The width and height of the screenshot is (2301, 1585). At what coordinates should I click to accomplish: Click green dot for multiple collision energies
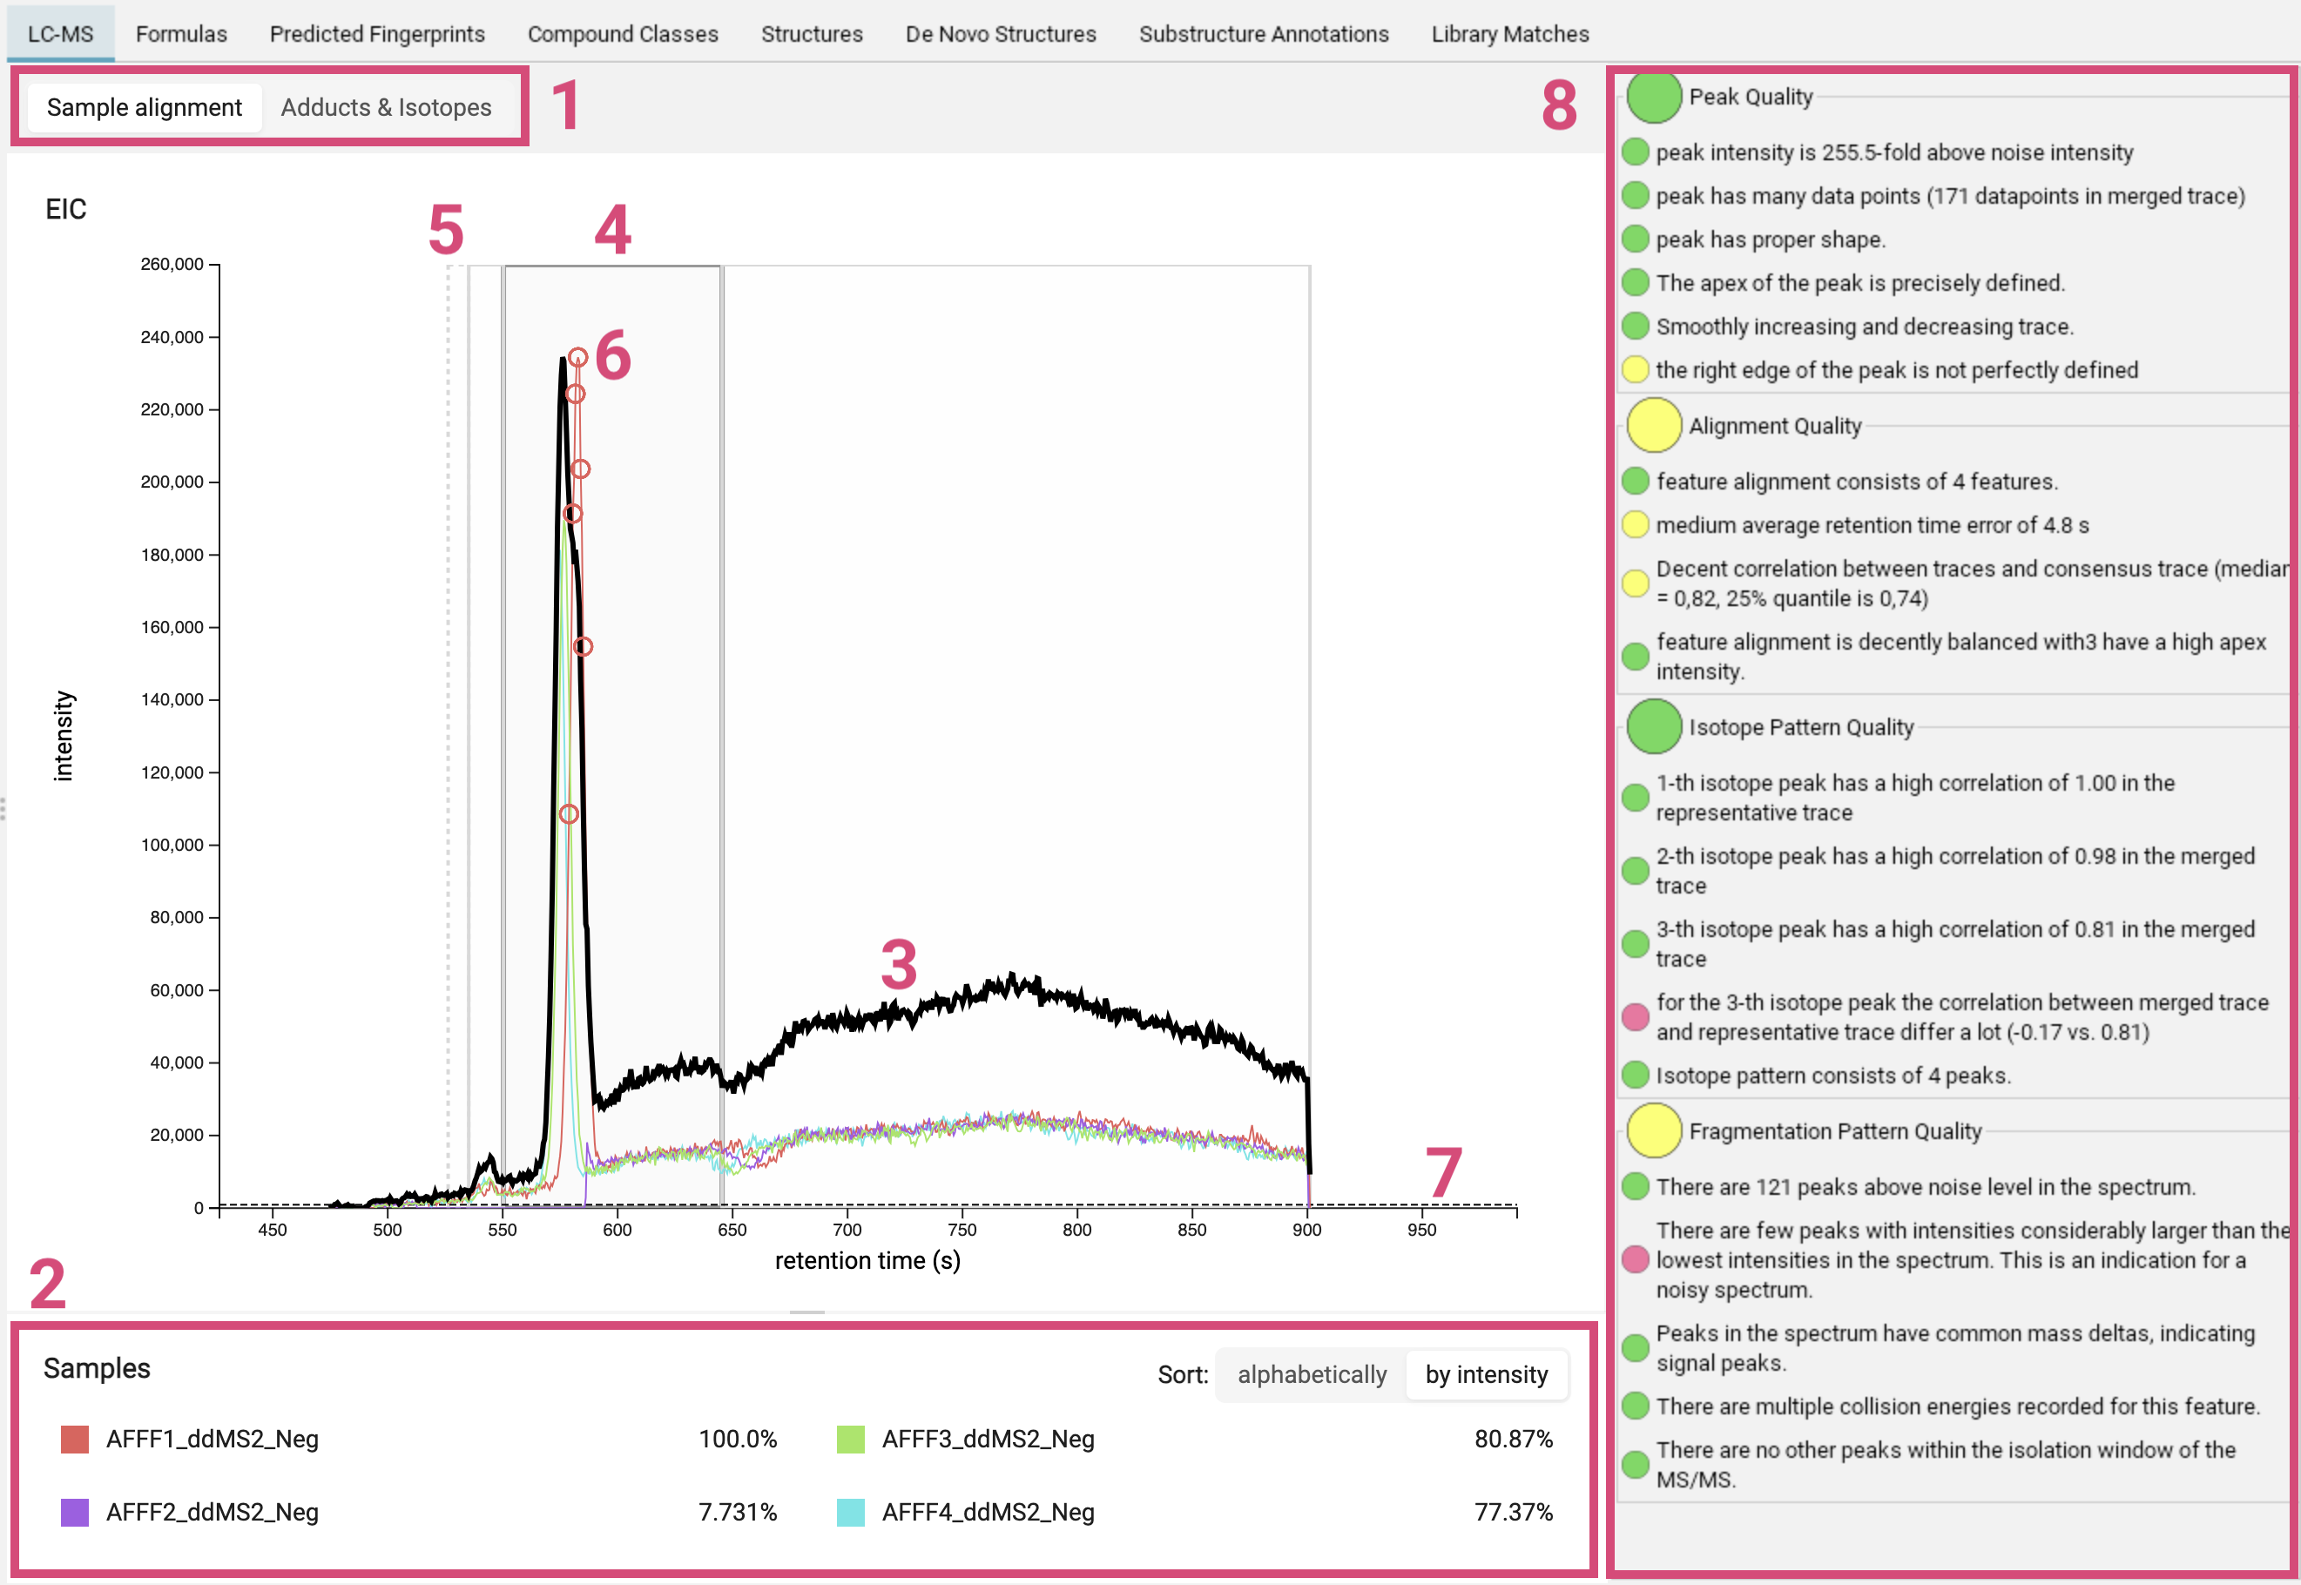[x=1635, y=1406]
